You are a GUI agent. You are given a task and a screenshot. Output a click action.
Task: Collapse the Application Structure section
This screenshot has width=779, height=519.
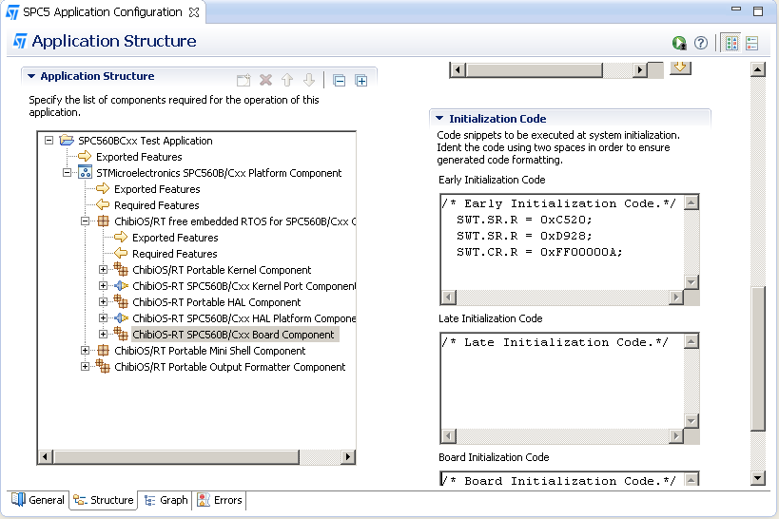coord(31,76)
